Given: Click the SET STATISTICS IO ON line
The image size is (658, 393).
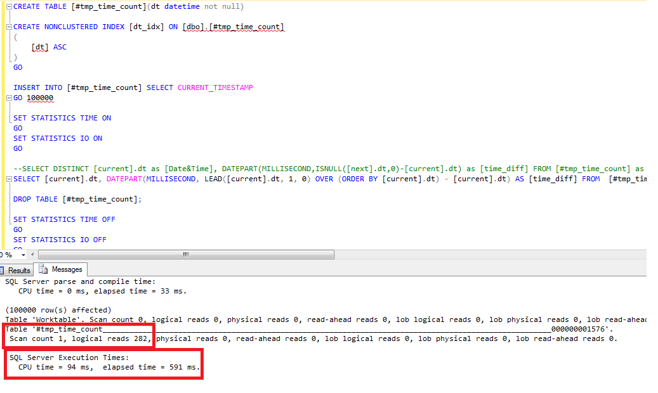Looking at the screenshot, I should click(57, 138).
